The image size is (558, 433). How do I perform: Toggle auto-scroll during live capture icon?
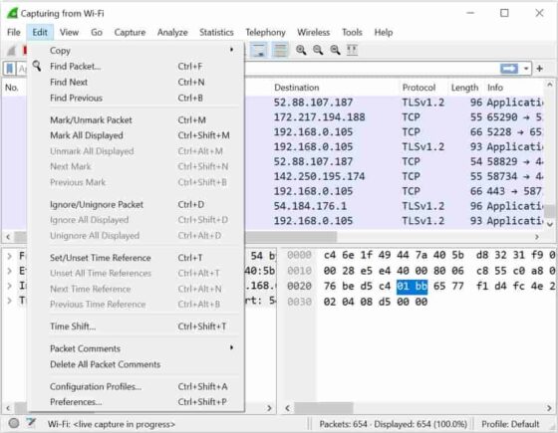(259, 50)
